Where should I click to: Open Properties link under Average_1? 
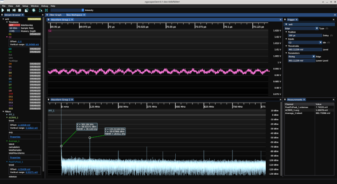[15, 157]
